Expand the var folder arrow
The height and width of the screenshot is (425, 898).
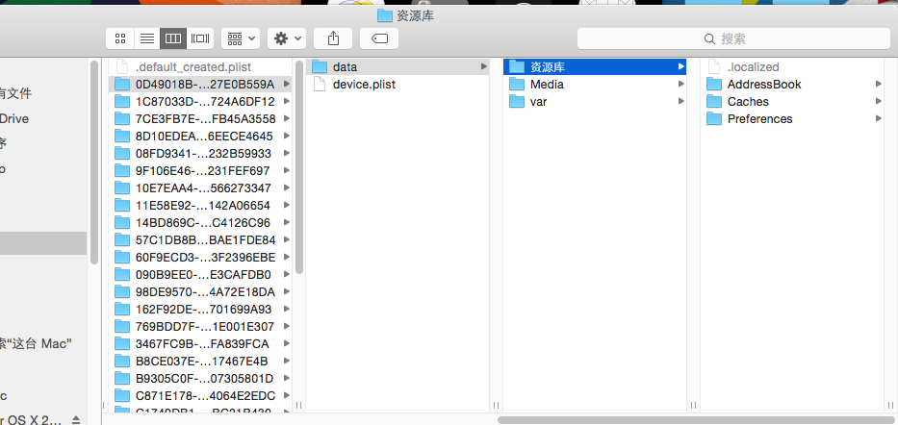coord(680,102)
